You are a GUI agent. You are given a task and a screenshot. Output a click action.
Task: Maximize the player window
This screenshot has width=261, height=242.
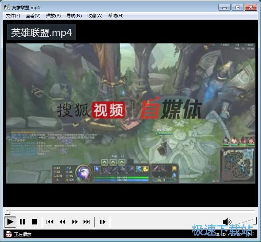coord(238,8)
